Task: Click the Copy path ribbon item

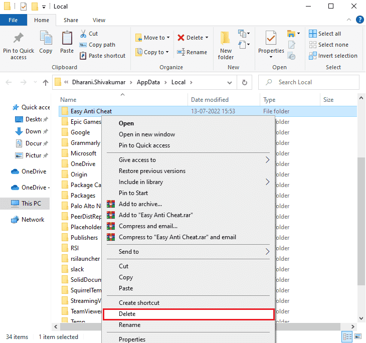Action: coord(98,45)
